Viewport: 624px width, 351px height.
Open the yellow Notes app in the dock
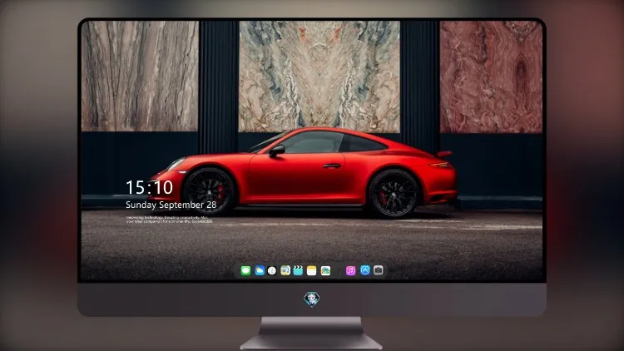click(x=312, y=270)
